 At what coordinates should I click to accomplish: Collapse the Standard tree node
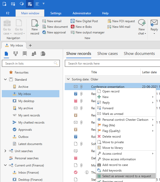click(x=5, y=80)
